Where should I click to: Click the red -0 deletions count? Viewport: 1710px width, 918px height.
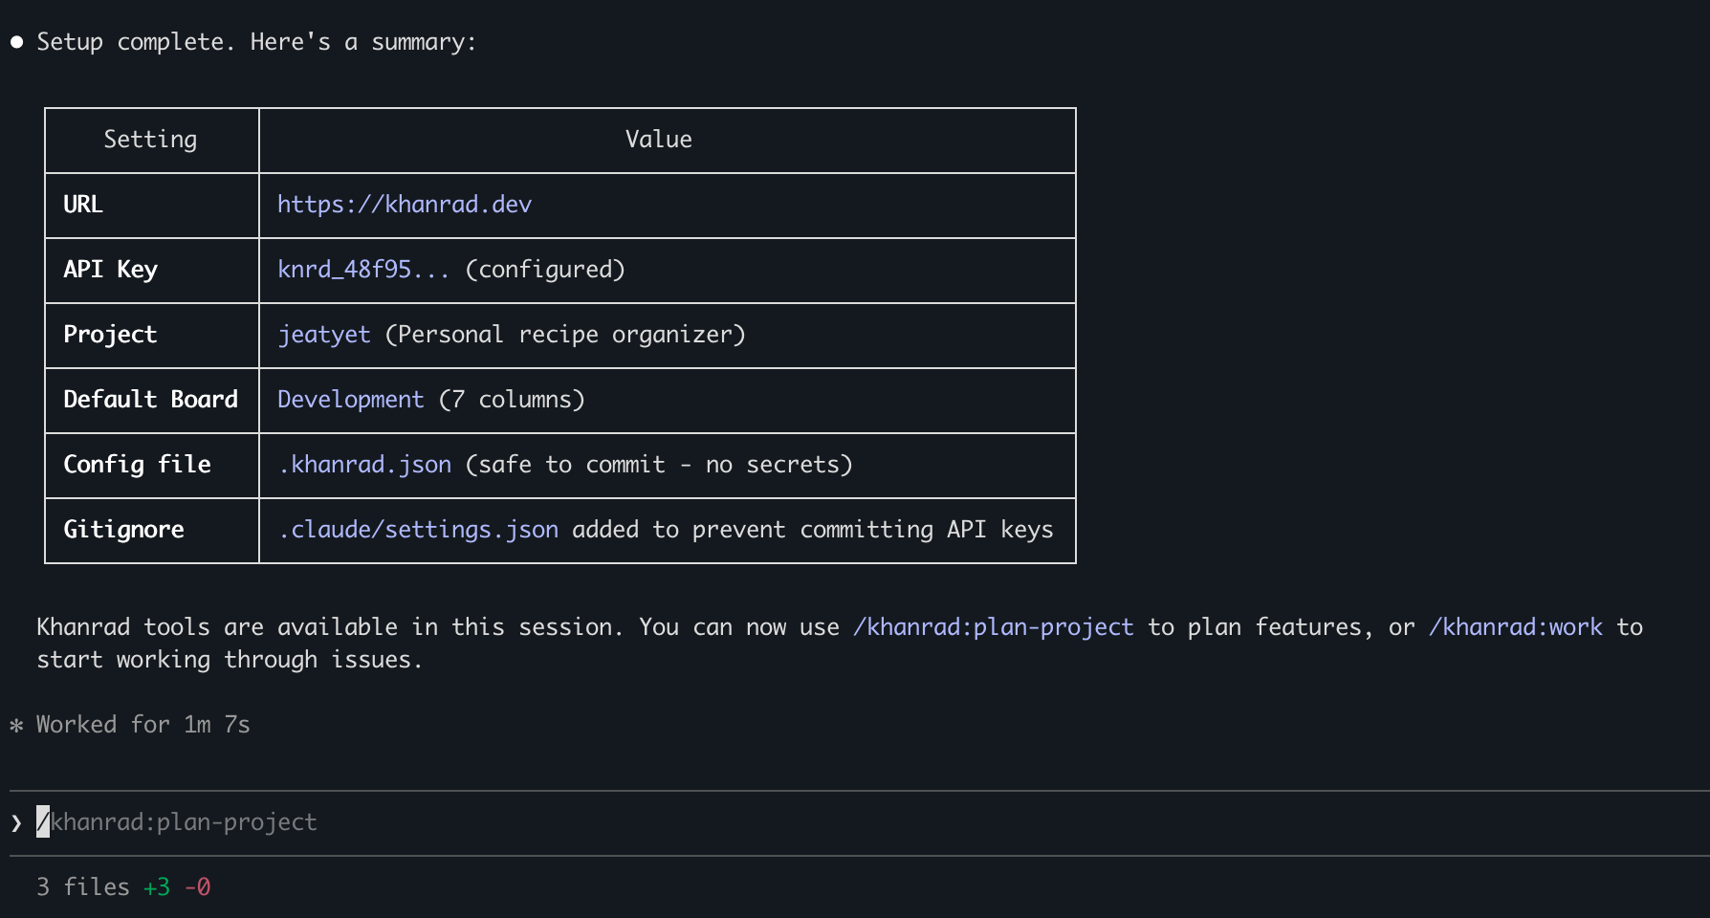pyautogui.click(x=197, y=887)
